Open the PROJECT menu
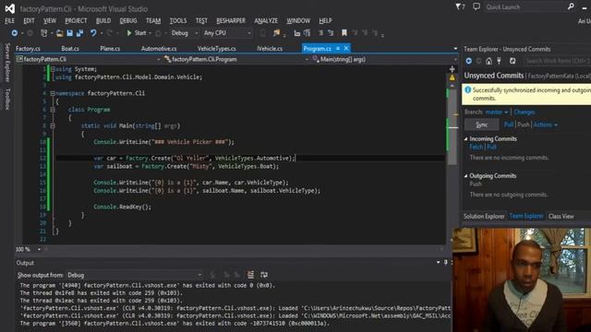The height and width of the screenshot is (332, 591). click(76, 20)
